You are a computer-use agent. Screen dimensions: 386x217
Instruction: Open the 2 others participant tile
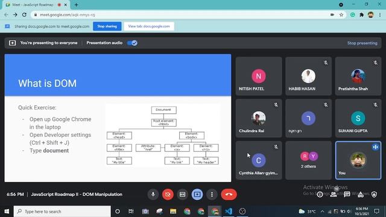click(x=308, y=160)
